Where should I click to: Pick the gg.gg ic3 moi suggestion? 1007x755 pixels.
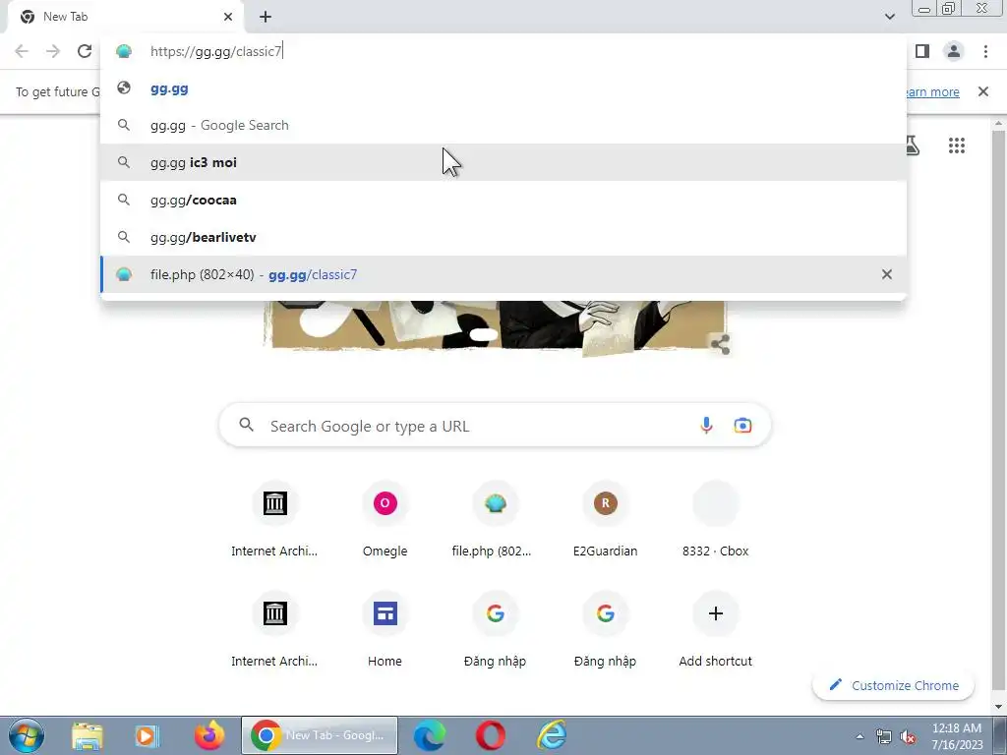point(503,162)
